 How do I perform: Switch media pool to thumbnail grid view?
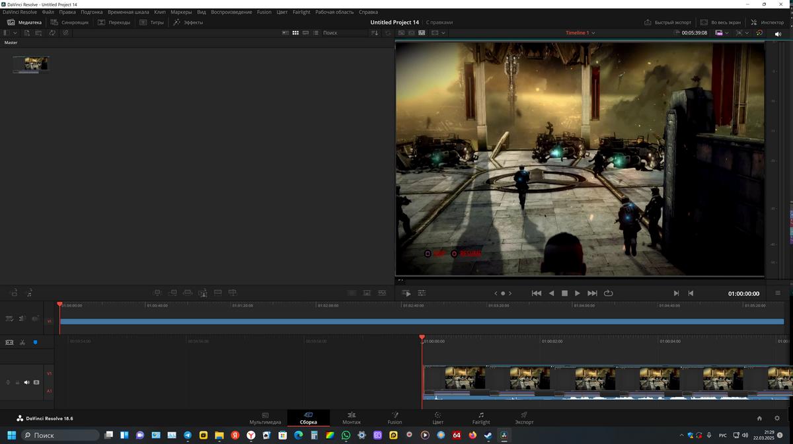pos(295,33)
